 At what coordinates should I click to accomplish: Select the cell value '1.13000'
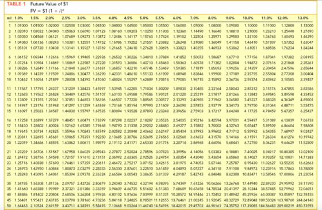pos(307,26)
